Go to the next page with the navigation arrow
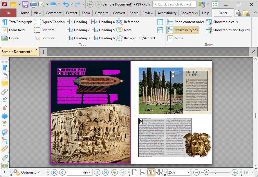 click(x=97, y=172)
